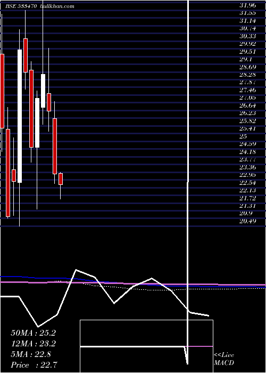Click the 50MA : 25.2 readout

tap(33, 333)
